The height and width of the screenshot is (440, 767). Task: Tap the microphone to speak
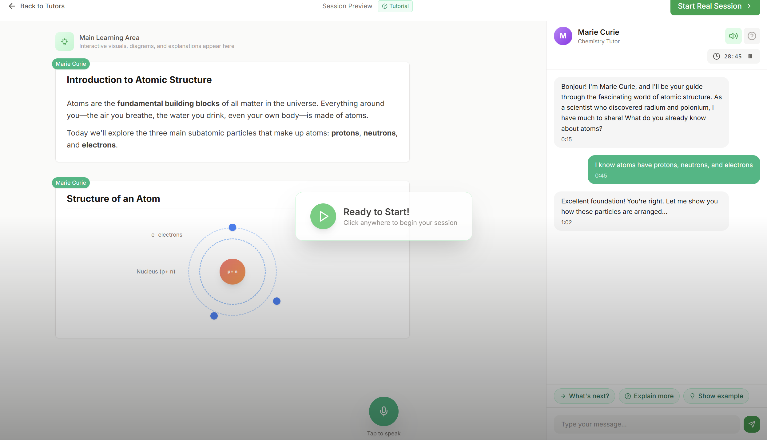point(383,411)
